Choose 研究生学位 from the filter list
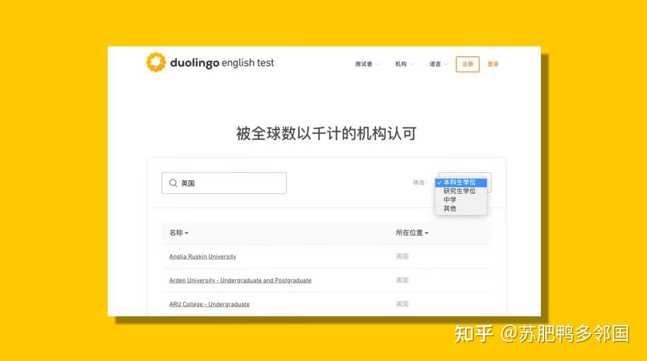Viewport: 647px width, 361px height. [x=461, y=191]
